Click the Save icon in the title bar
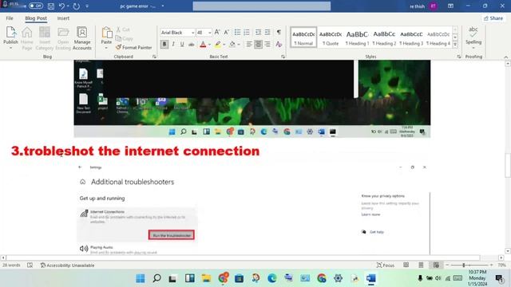 click(x=51, y=6)
